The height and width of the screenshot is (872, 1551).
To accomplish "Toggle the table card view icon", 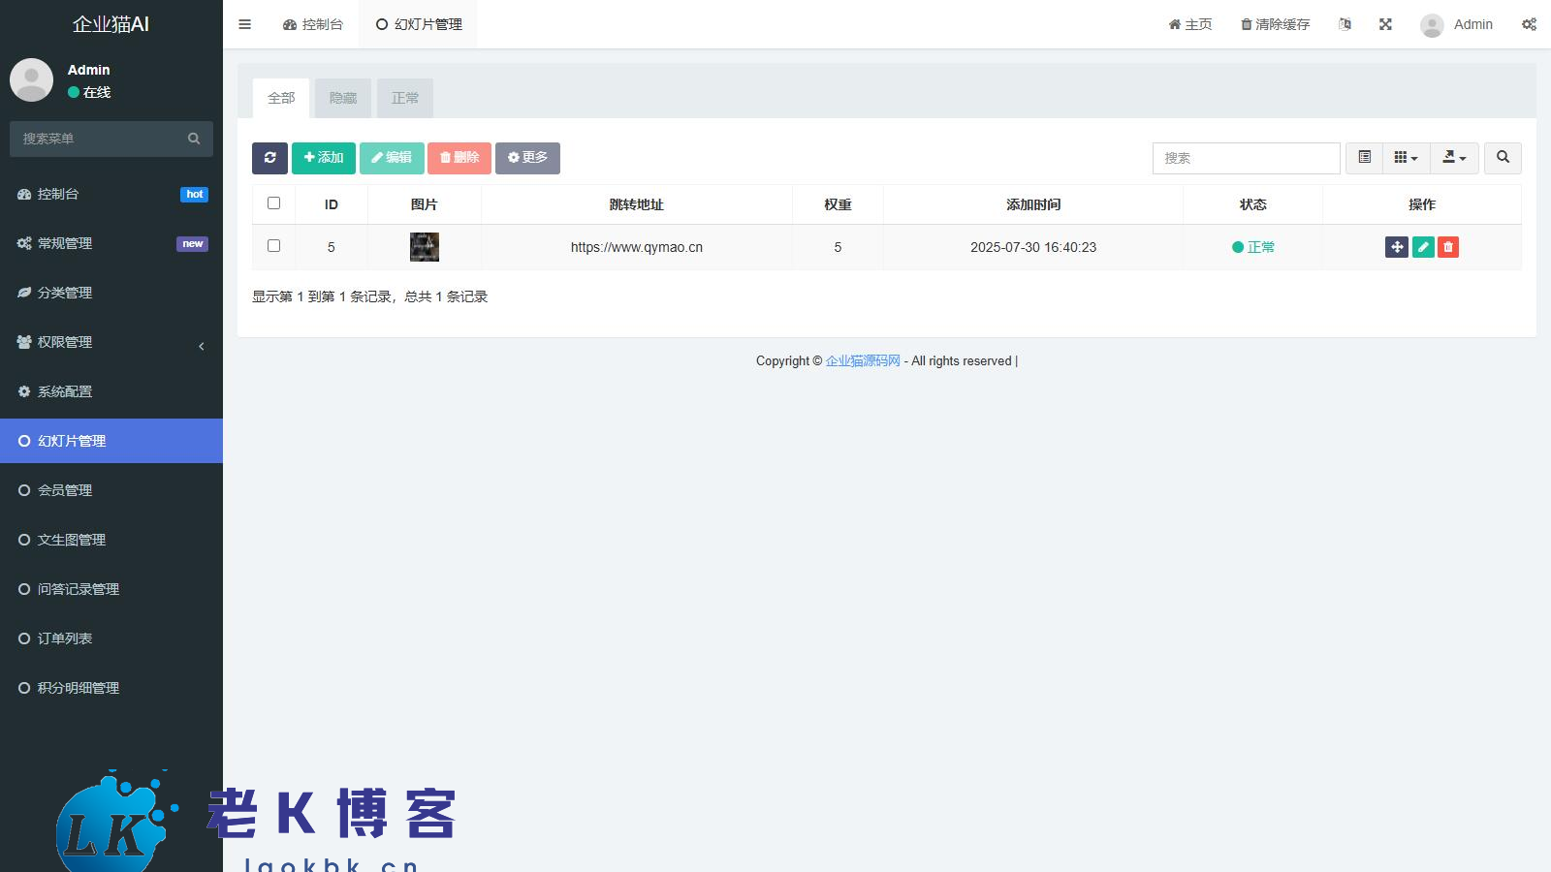I will (1364, 158).
